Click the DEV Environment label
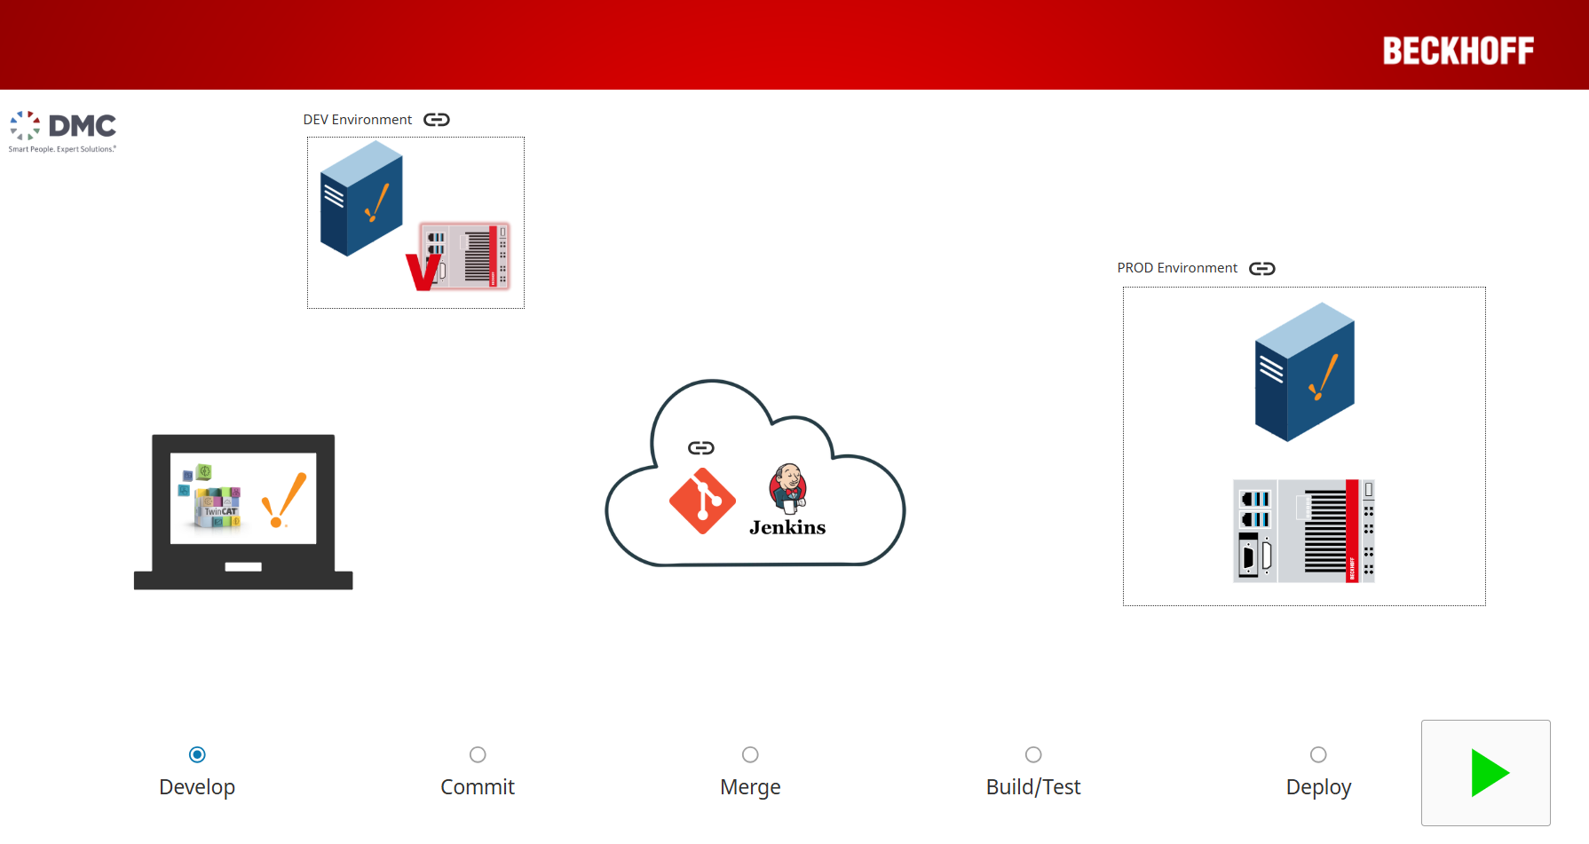Image resolution: width=1589 pixels, height=844 pixels. point(358,120)
